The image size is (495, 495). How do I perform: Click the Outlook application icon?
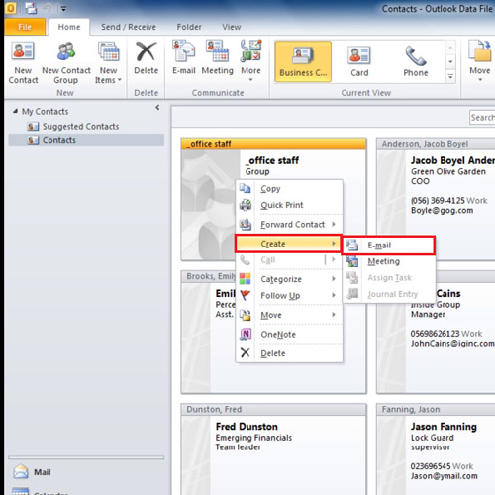pyautogui.click(x=11, y=8)
